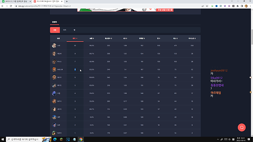Click the Chamber agent avatar in the 9-match row
Viewport: 253px width, 142px height.
tap(54, 54)
